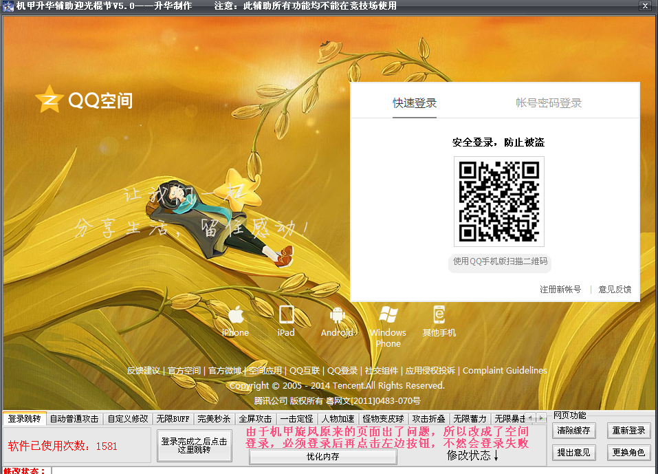
Task: Open the 社交组件 footer link
Action: tap(382, 370)
